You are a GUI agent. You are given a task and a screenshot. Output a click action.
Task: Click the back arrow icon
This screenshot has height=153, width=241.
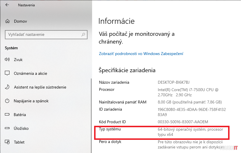coord(7,5)
